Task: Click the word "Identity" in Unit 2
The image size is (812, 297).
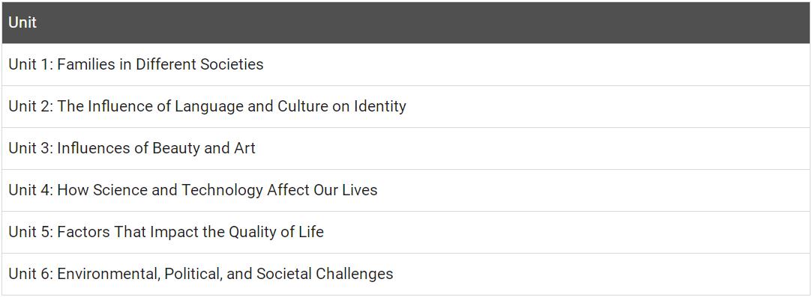Action: click(x=379, y=106)
